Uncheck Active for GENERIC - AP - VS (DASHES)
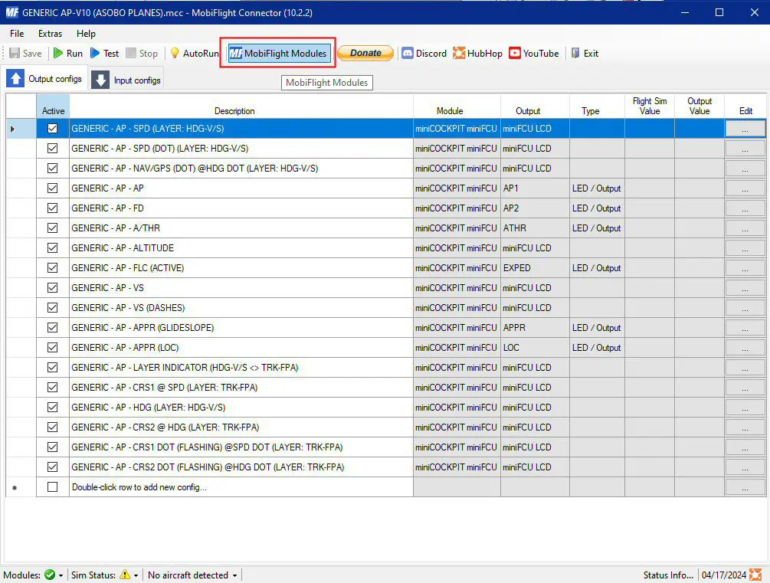 (x=53, y=307)
